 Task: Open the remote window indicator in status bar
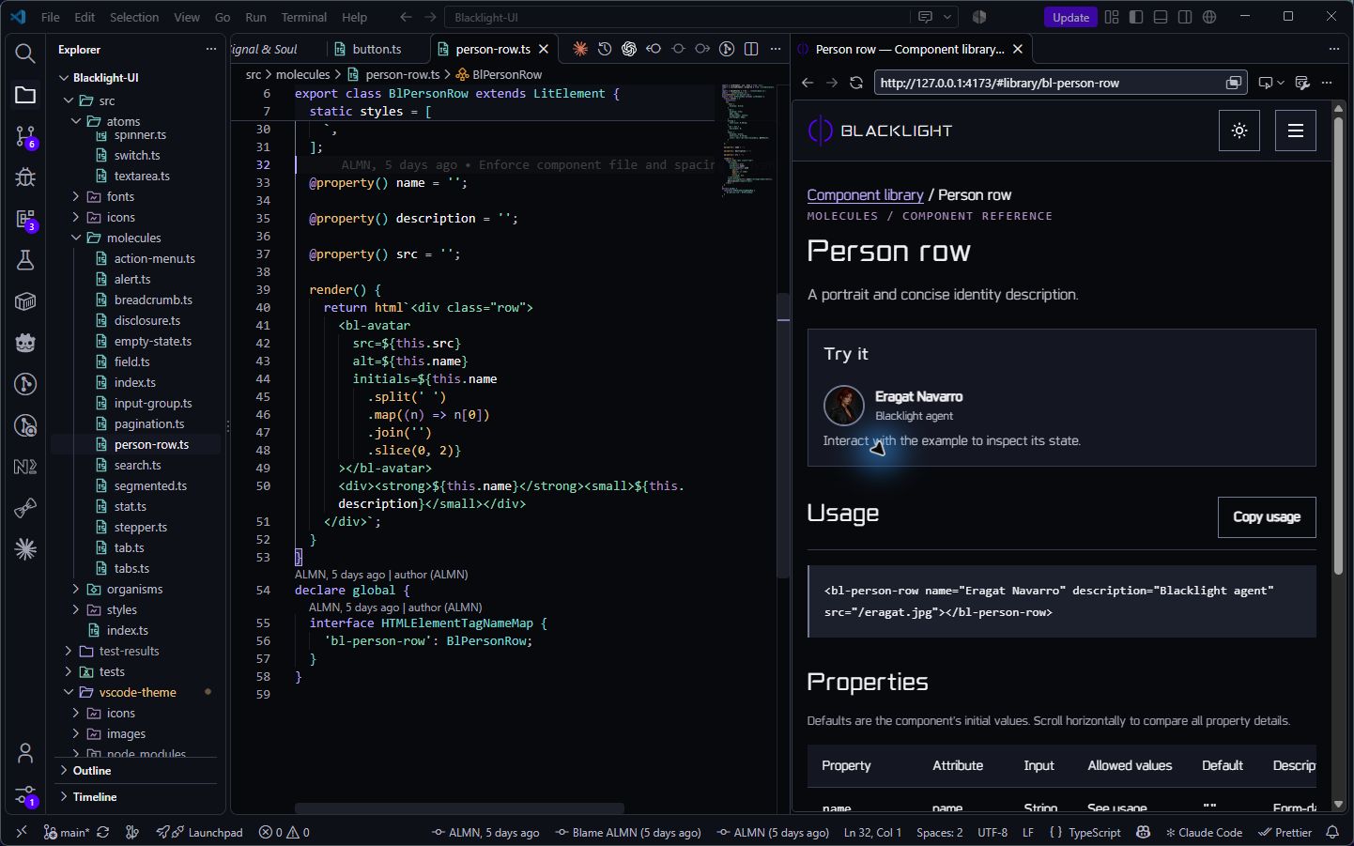tap(21, 832)
